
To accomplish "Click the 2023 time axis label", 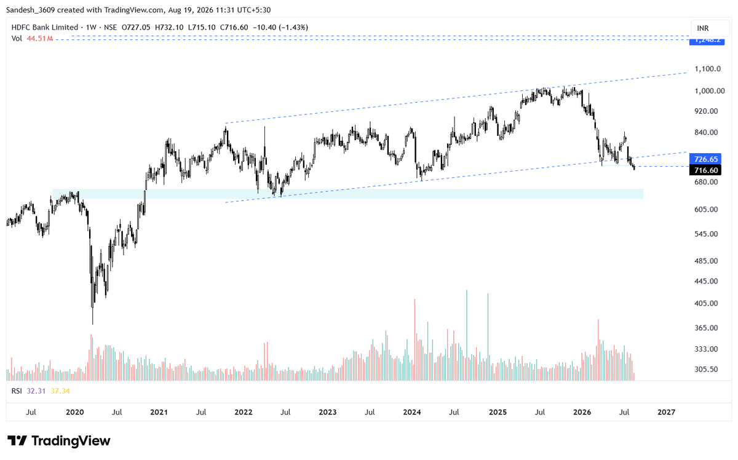I will (328, 412).
